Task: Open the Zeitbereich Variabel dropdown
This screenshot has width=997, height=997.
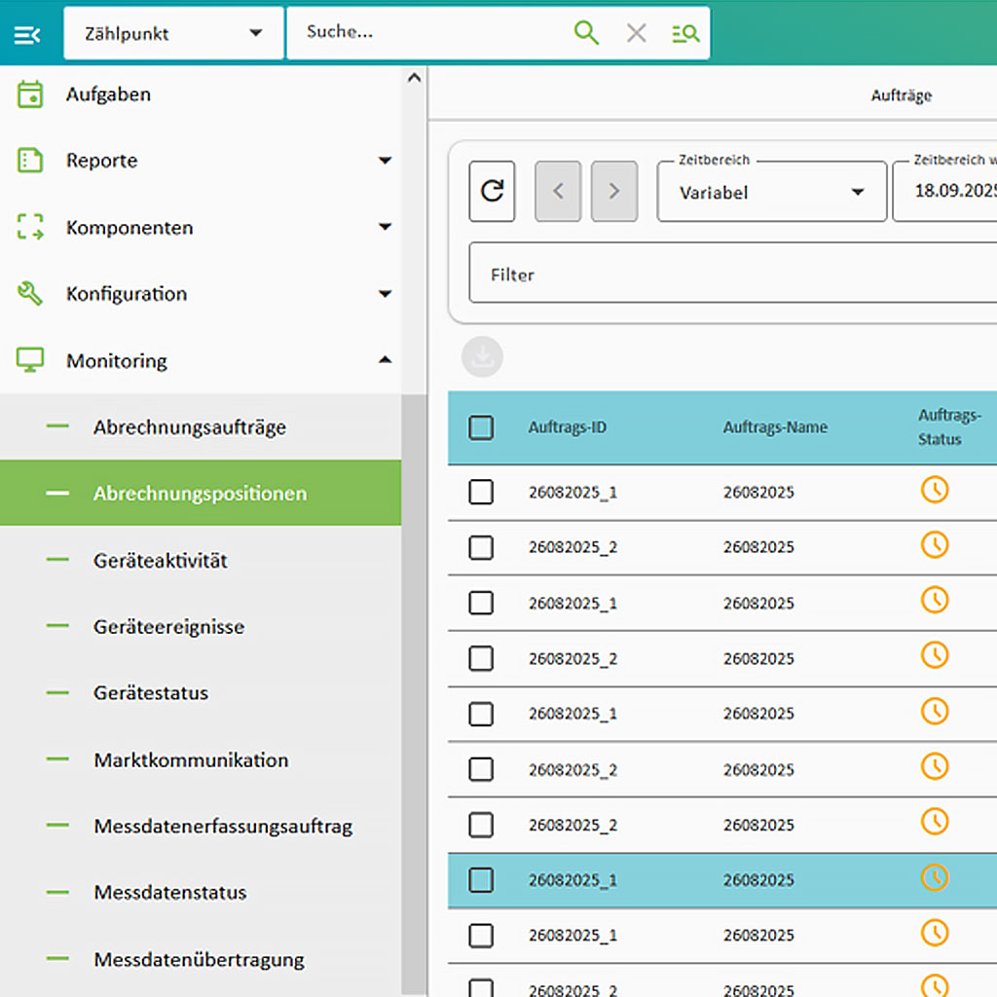Action: (771, 192)
